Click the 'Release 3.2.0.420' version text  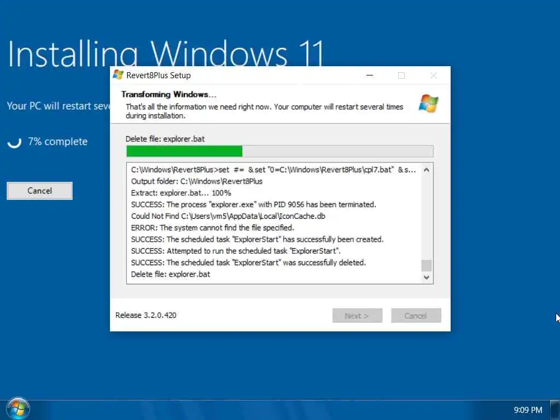(145, 315)
